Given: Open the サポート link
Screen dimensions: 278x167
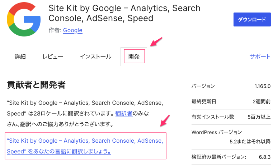Looking at the screenshot, I should click(260, 57).
